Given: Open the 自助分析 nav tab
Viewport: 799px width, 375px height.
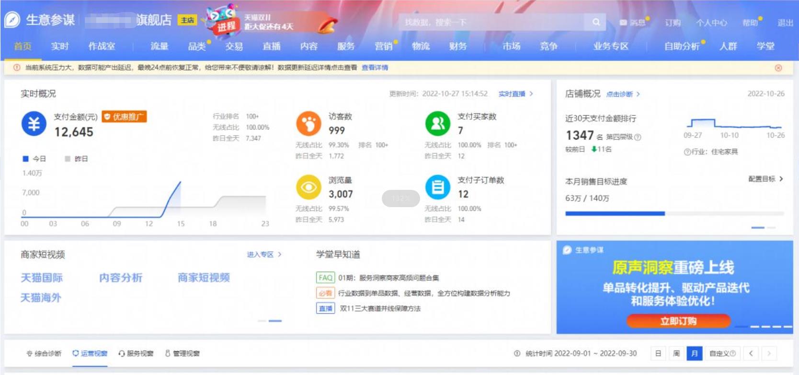Looking at the screenshot, I should 682,46.
